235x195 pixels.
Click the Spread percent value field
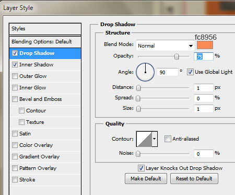(x=204, y=98)
